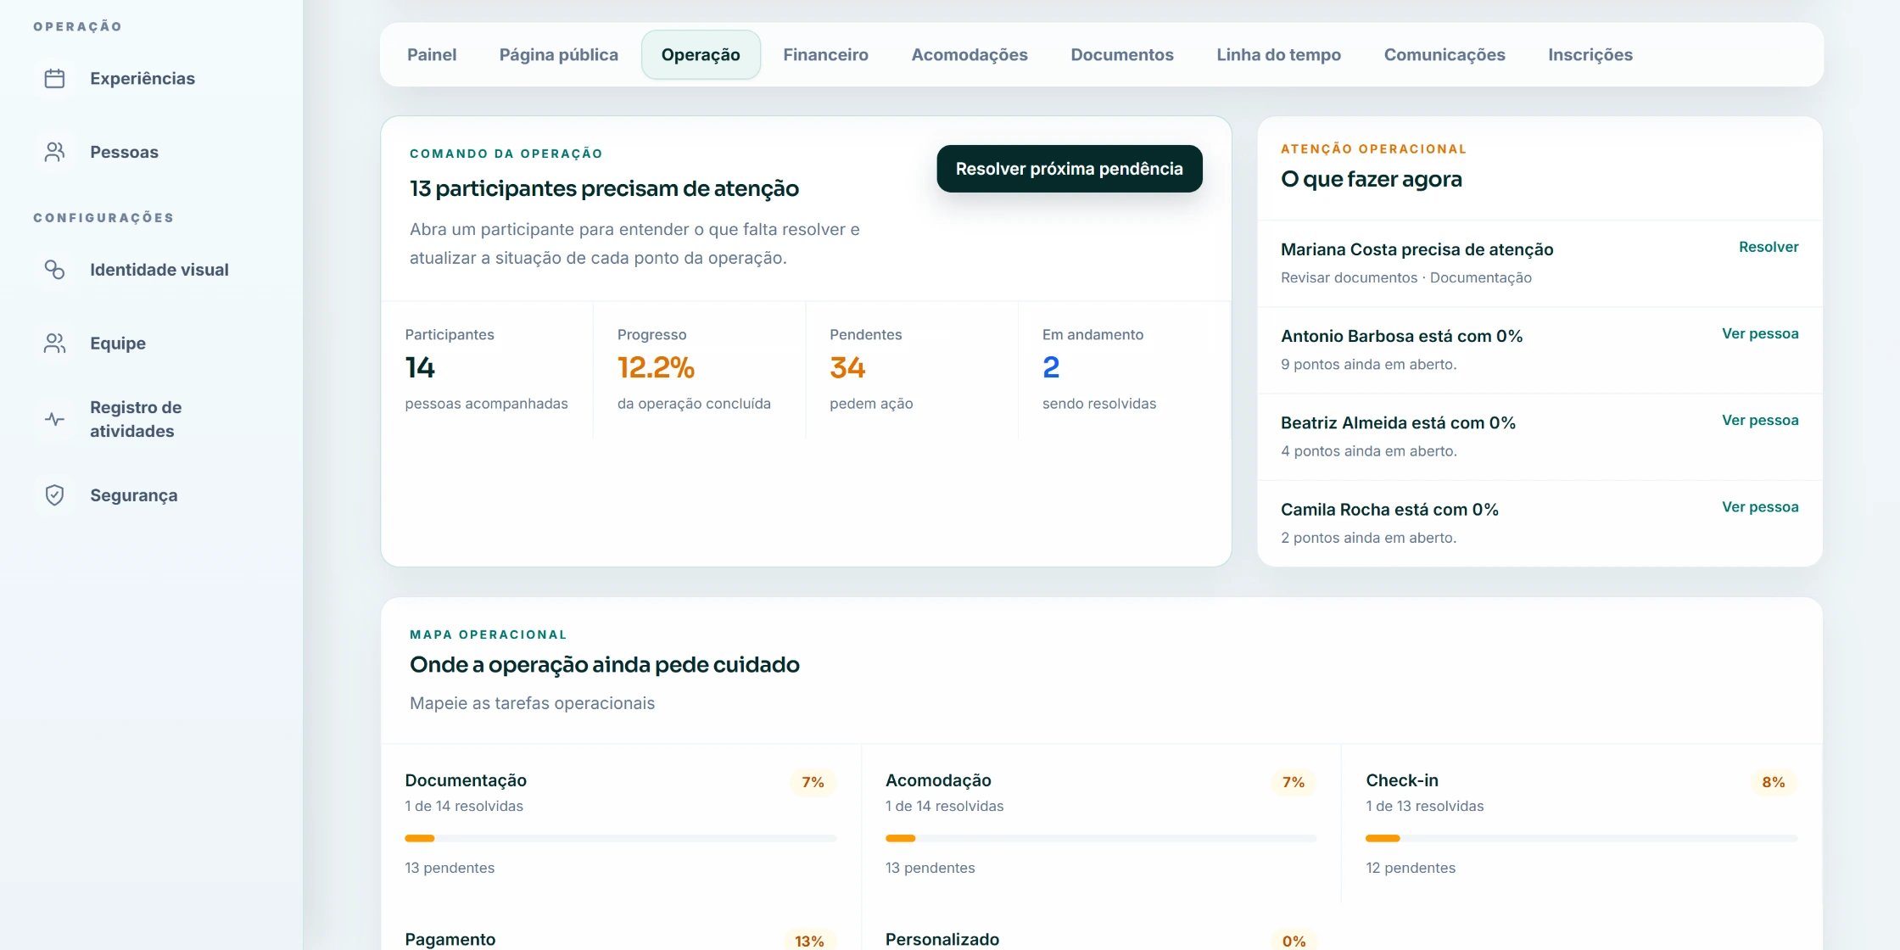Screen dimensions: 1900x950
Task: Click 'Onde a operação ainda pede cuidado'
Action: pos(605,664)
